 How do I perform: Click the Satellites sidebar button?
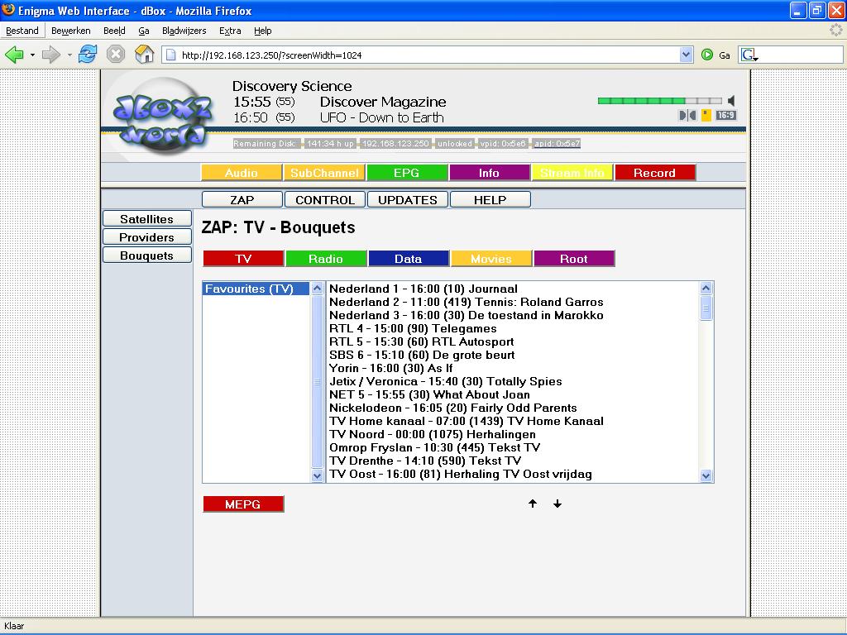pos(147,218)
